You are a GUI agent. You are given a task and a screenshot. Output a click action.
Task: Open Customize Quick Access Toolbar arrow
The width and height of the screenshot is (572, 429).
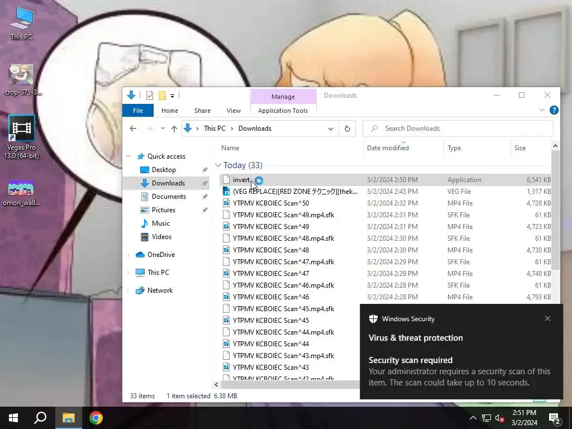172,96
